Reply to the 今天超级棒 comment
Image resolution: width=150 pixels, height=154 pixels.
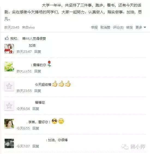38,91
